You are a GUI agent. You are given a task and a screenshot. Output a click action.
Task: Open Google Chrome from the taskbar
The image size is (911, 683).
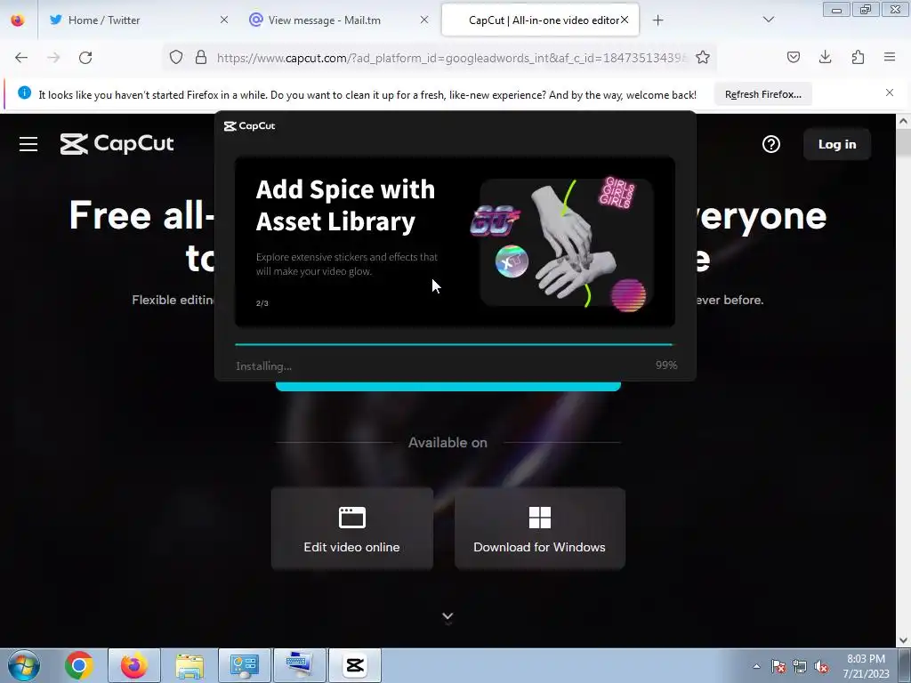[79, 665]
